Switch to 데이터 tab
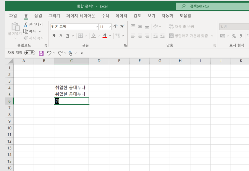Screen dimensions: 249x171 point(121,16)
